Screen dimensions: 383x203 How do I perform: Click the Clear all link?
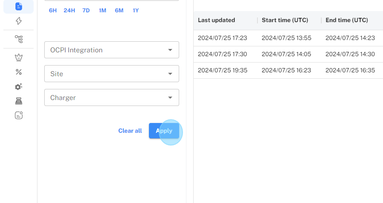(x=130, y=131)
